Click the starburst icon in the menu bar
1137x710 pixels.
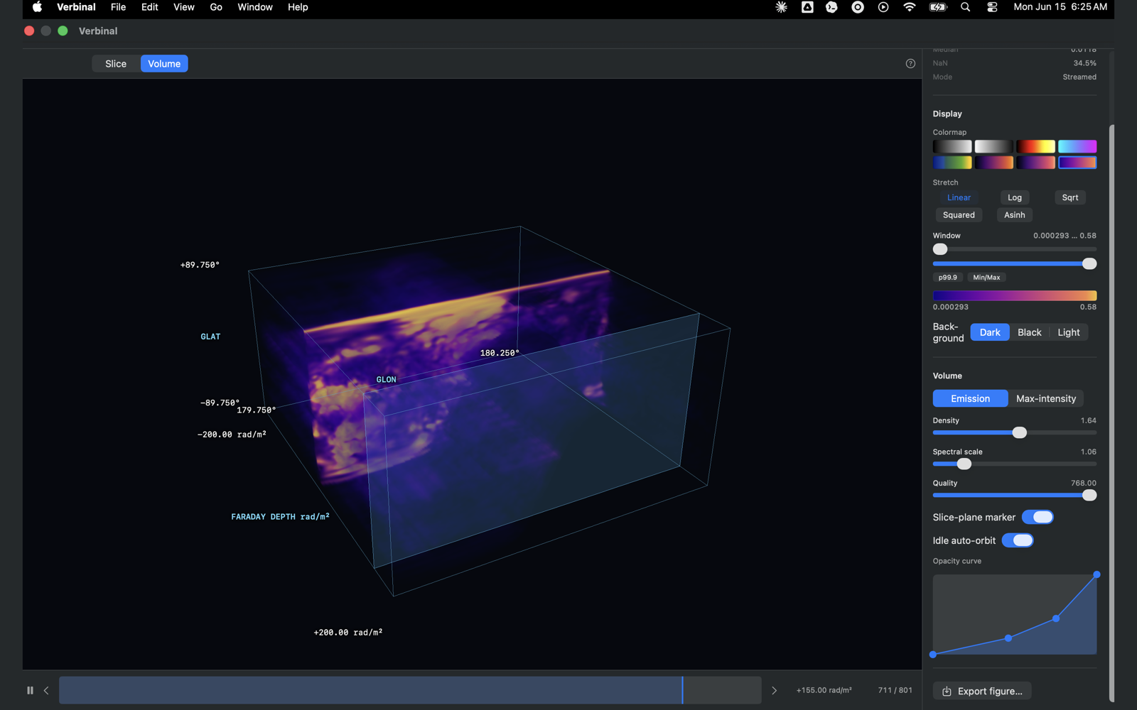781,7
